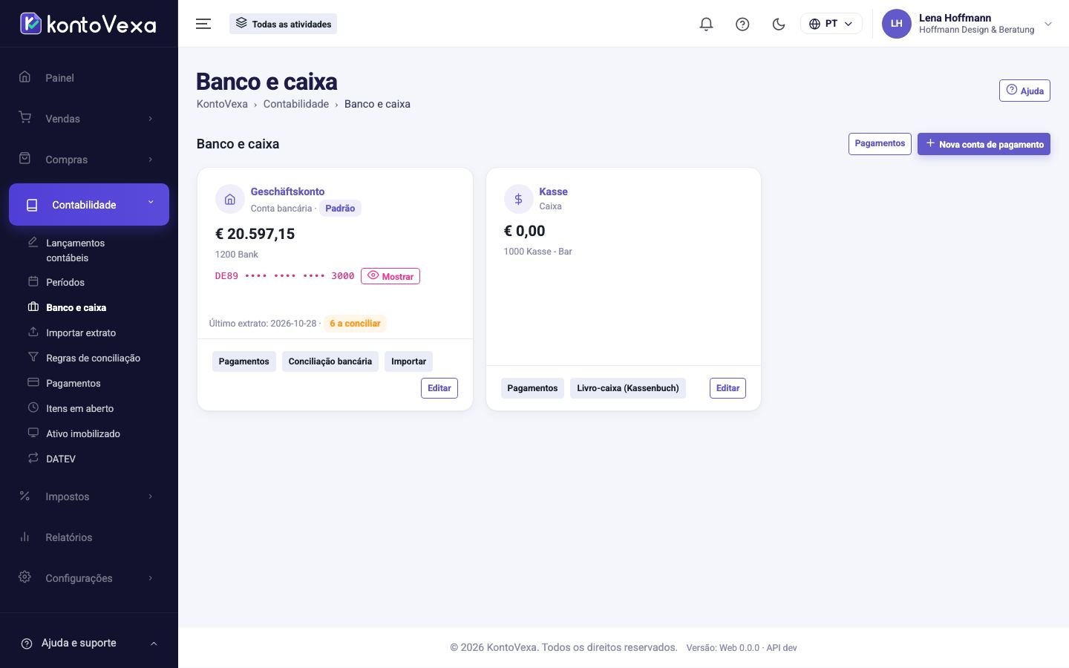Collapse the Contabilidade section
Image resolution: width=1069 pixels, height=668 pixels.
click(x=89, y=205)
